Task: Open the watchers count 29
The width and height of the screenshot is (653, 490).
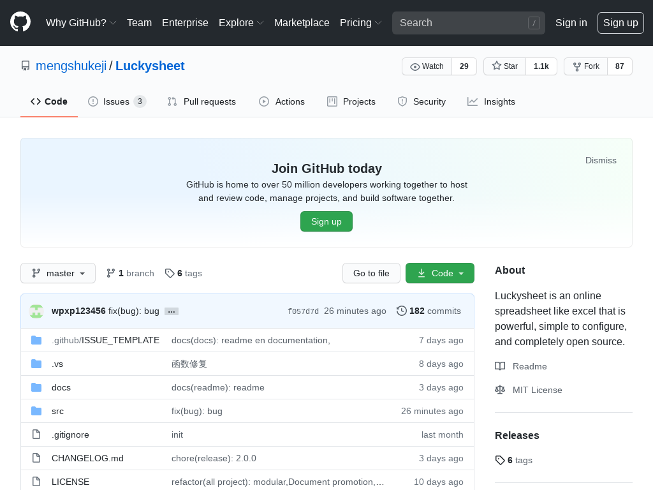Action: click(464, 66)
